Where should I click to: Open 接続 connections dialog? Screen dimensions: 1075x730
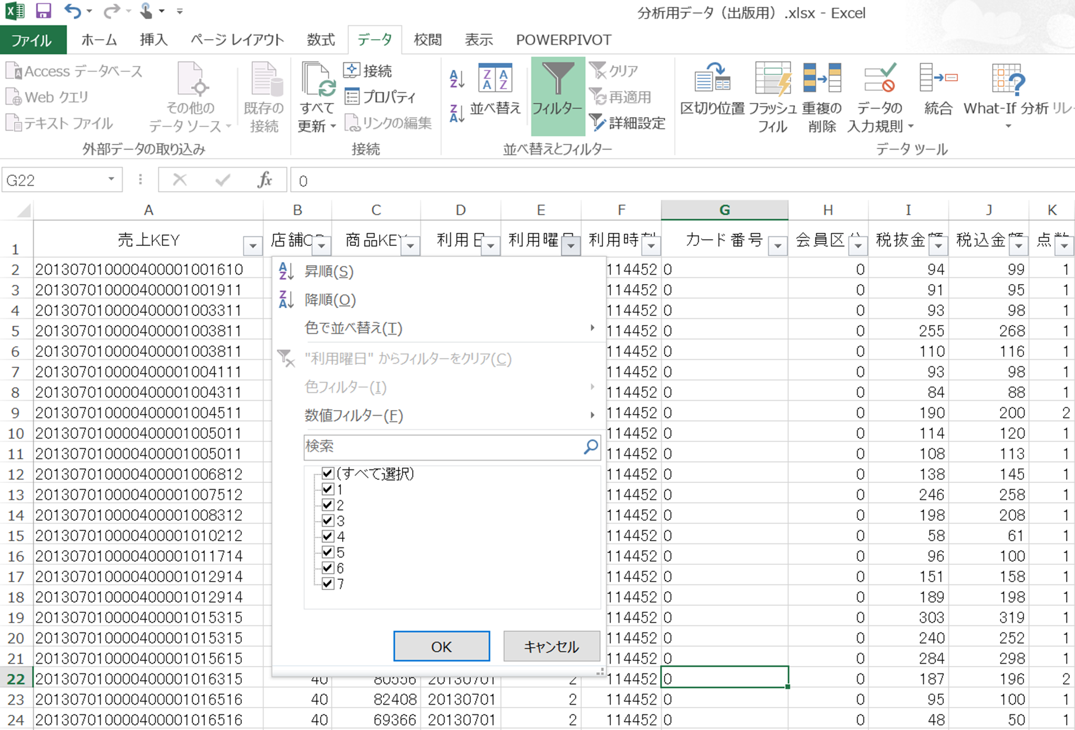tap(368, 71)
